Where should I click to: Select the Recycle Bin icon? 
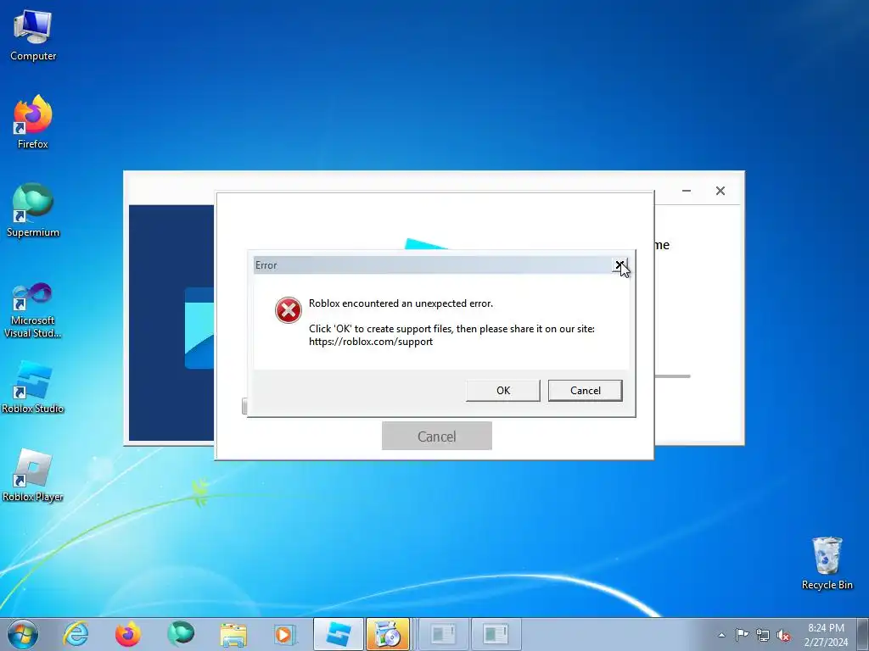[827, 563]
